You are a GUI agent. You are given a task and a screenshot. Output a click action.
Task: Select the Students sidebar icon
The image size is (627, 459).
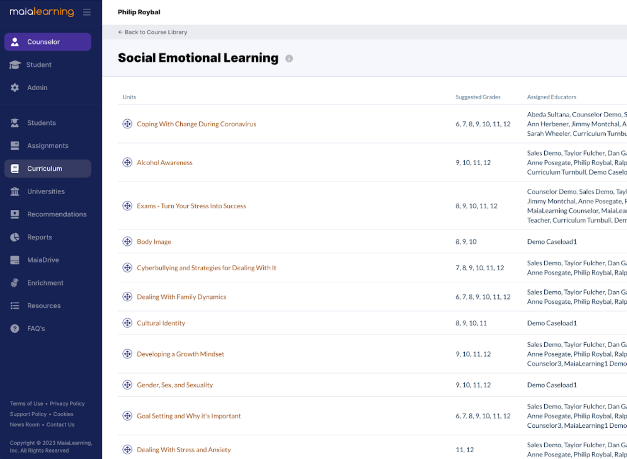pyautogui.click(x=15, y=123)
